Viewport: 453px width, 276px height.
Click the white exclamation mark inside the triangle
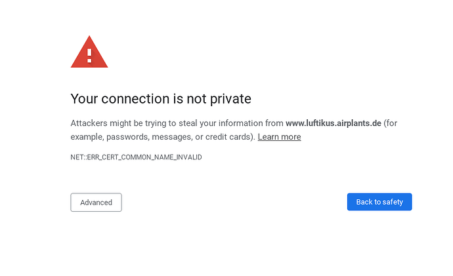[x=89, y=54]
